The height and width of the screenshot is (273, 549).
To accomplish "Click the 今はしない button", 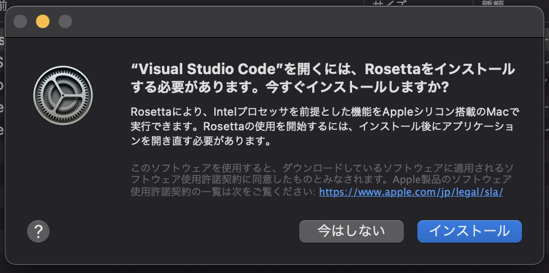I will coord(352,231).
